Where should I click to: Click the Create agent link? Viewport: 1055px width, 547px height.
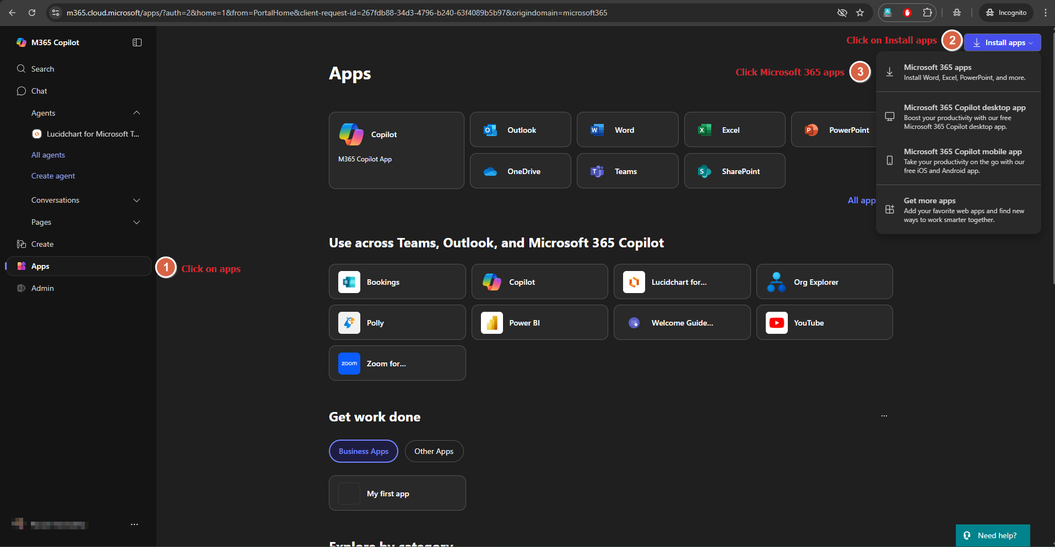[x=53, y=176]
